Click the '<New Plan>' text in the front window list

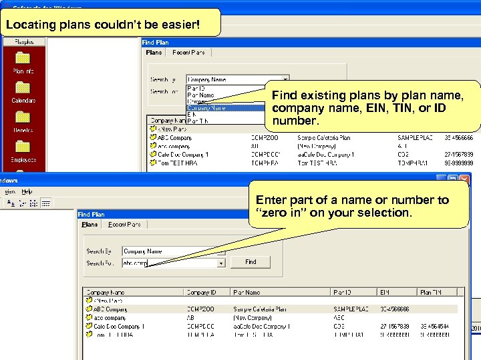[x=108, y=301]
